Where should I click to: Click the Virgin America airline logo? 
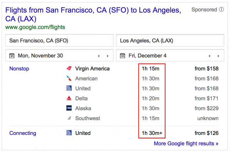point(69,68)
